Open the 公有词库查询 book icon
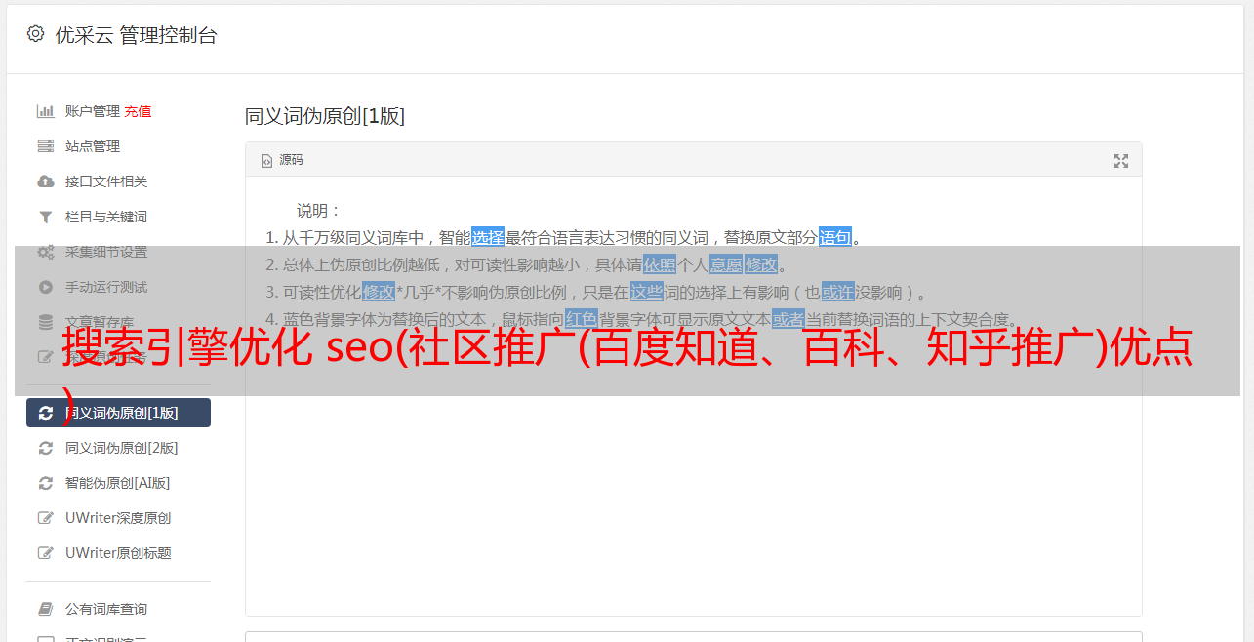 [45, 609]
